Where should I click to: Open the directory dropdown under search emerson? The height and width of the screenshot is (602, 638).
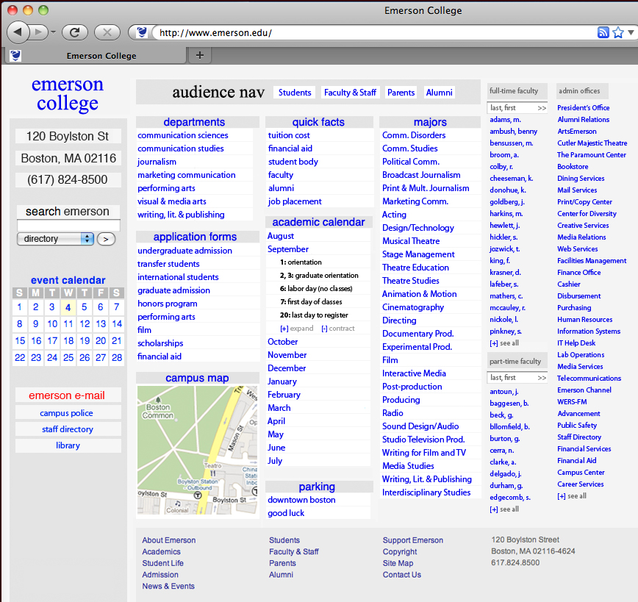point(55,239)
